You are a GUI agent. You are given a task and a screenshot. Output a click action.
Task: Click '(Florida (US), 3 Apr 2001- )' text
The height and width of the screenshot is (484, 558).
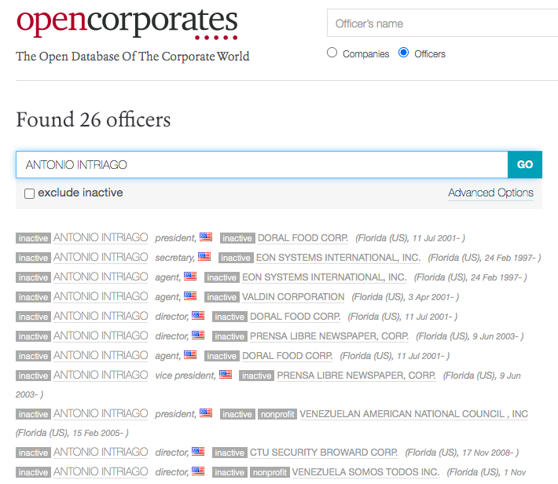[x=406, y=297]
